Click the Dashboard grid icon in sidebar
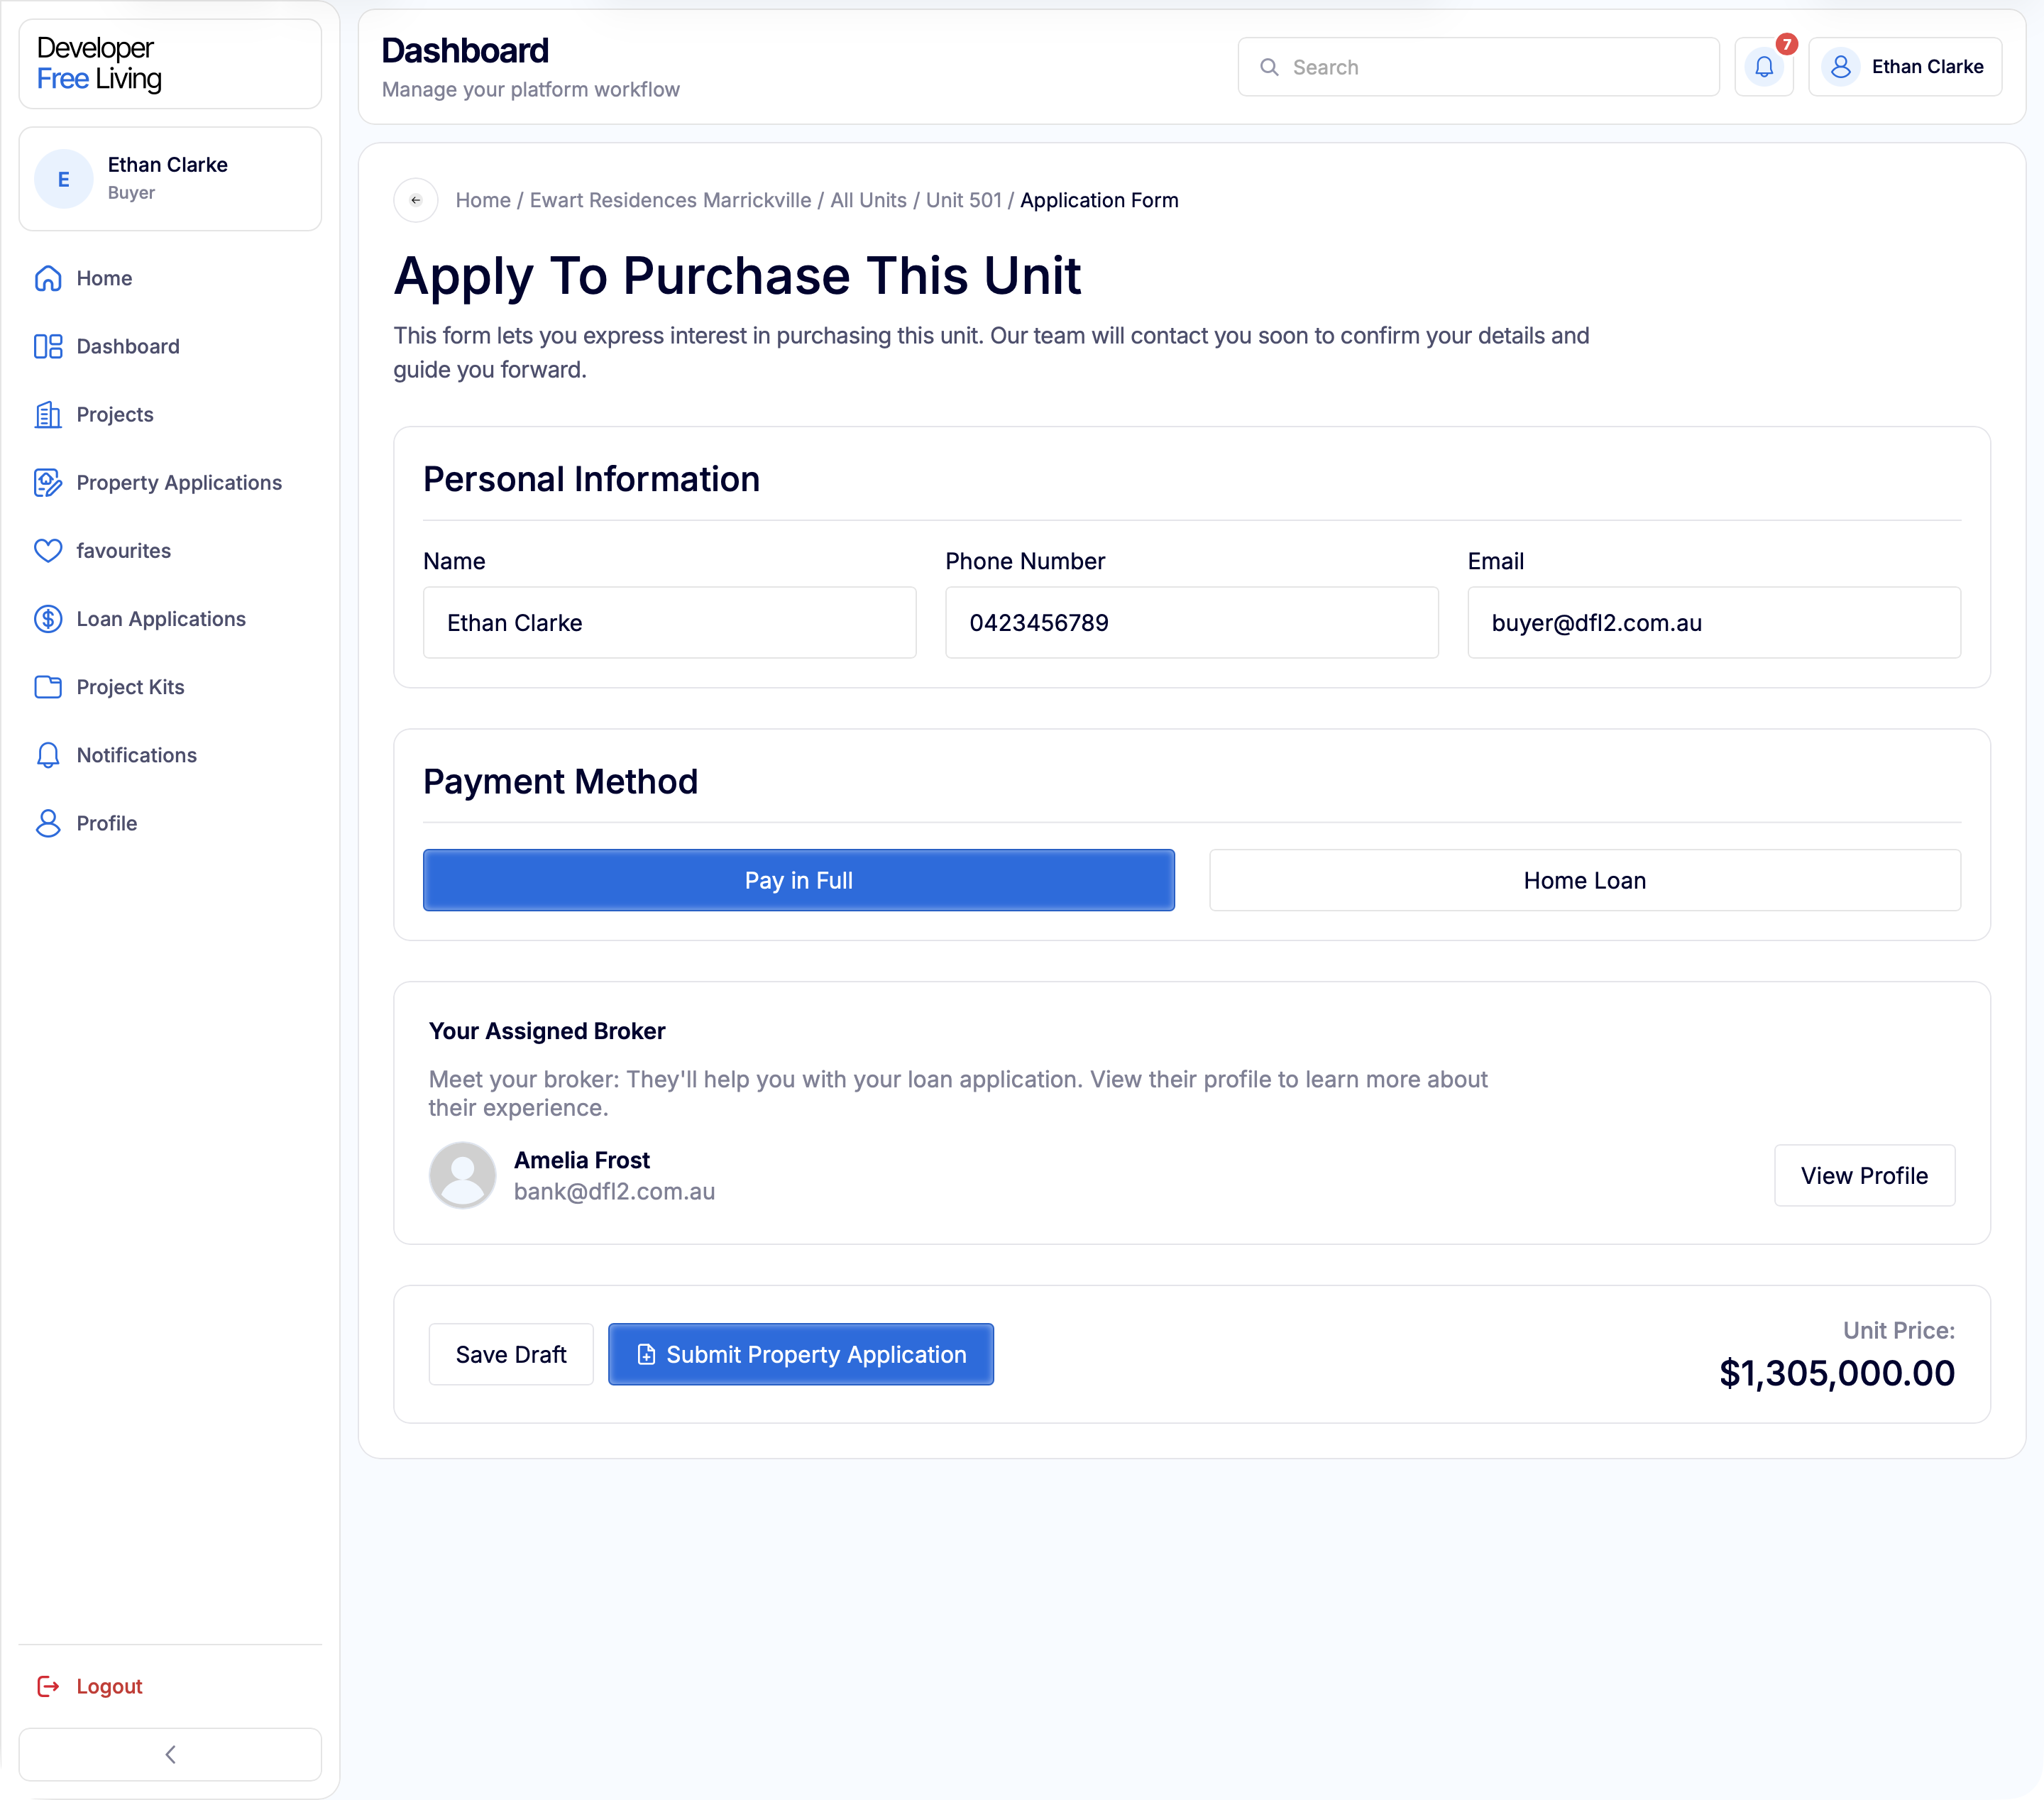This screenshot has width=2044, height=1800. [48, 346]
